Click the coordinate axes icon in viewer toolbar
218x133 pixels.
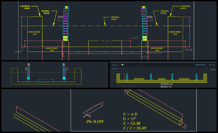tap(117, 65)
